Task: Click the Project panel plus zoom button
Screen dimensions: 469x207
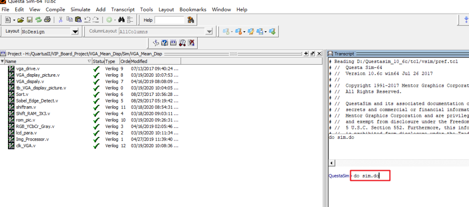Action: click(x=306, y=53)
